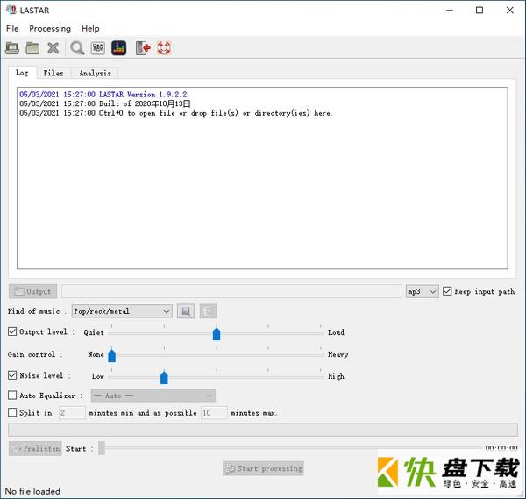The image size is (526, 499).
Task: Toggle the Output level checkbox
Action: click(12, 331)
